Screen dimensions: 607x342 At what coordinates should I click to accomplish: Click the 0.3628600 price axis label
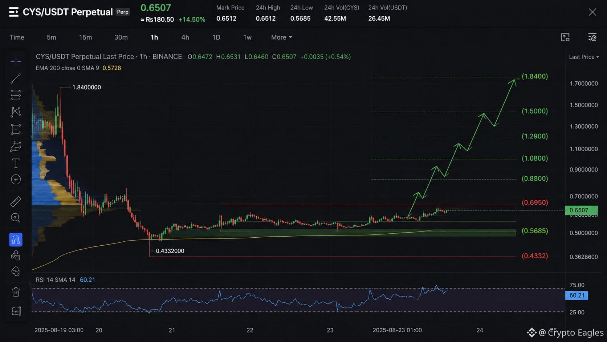pos(584,257)
